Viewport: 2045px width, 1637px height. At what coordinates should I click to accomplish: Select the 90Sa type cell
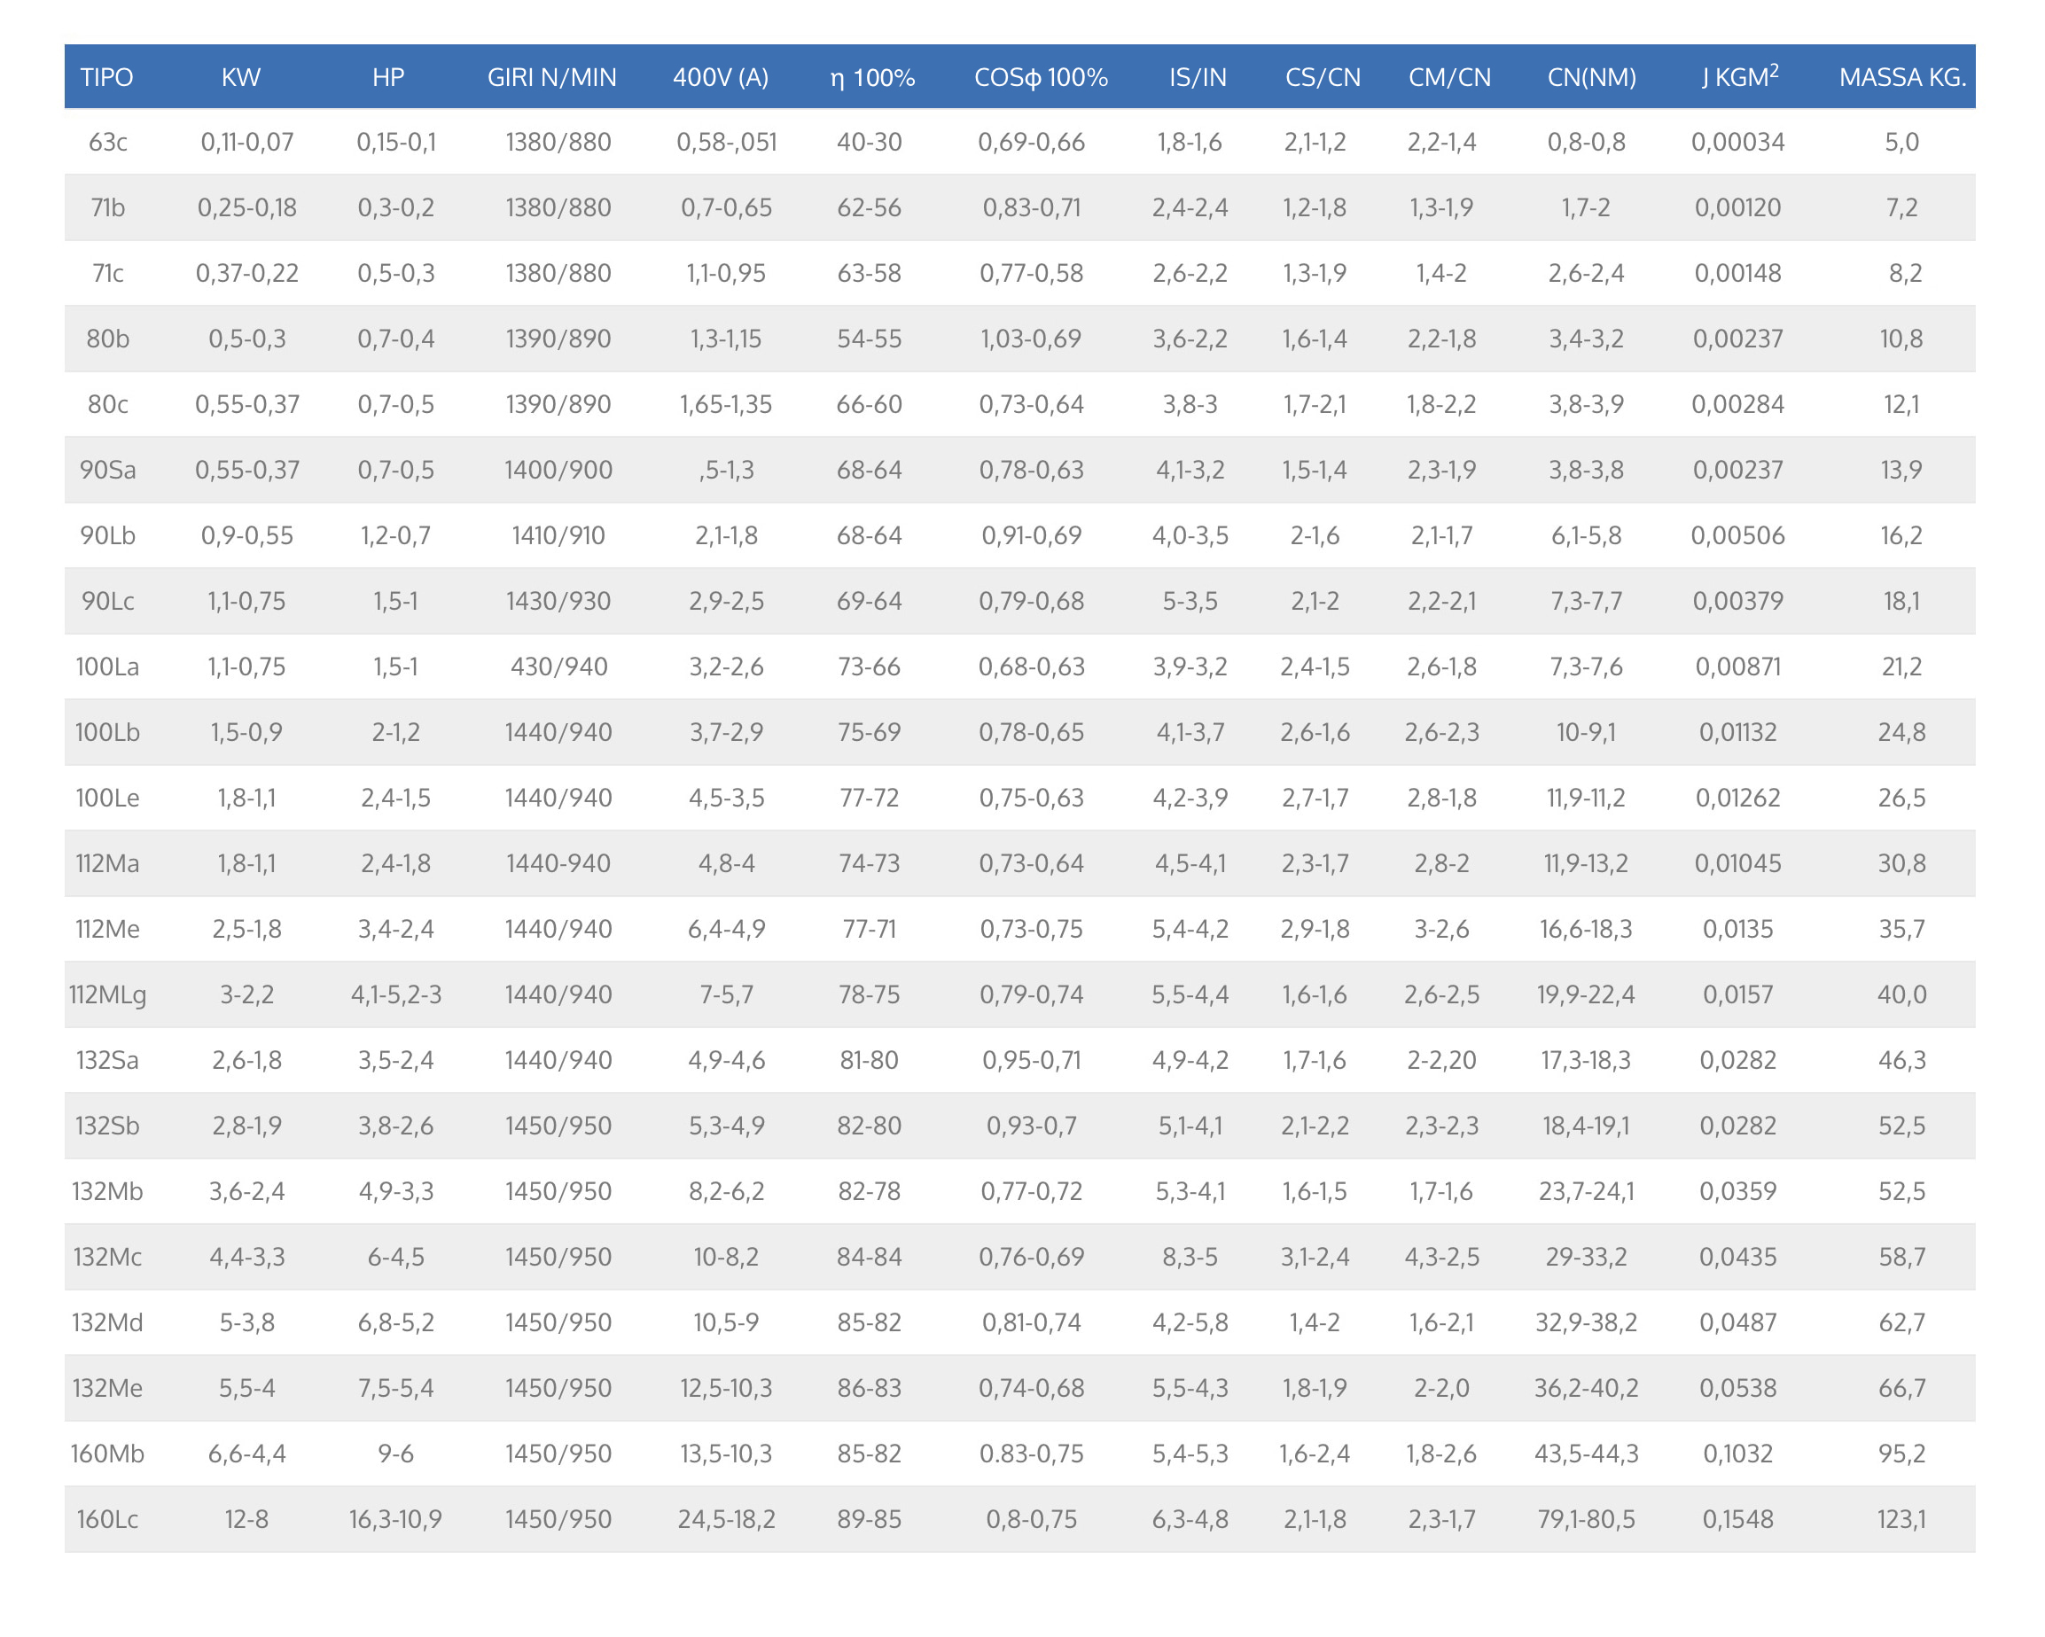pos(108,471)
